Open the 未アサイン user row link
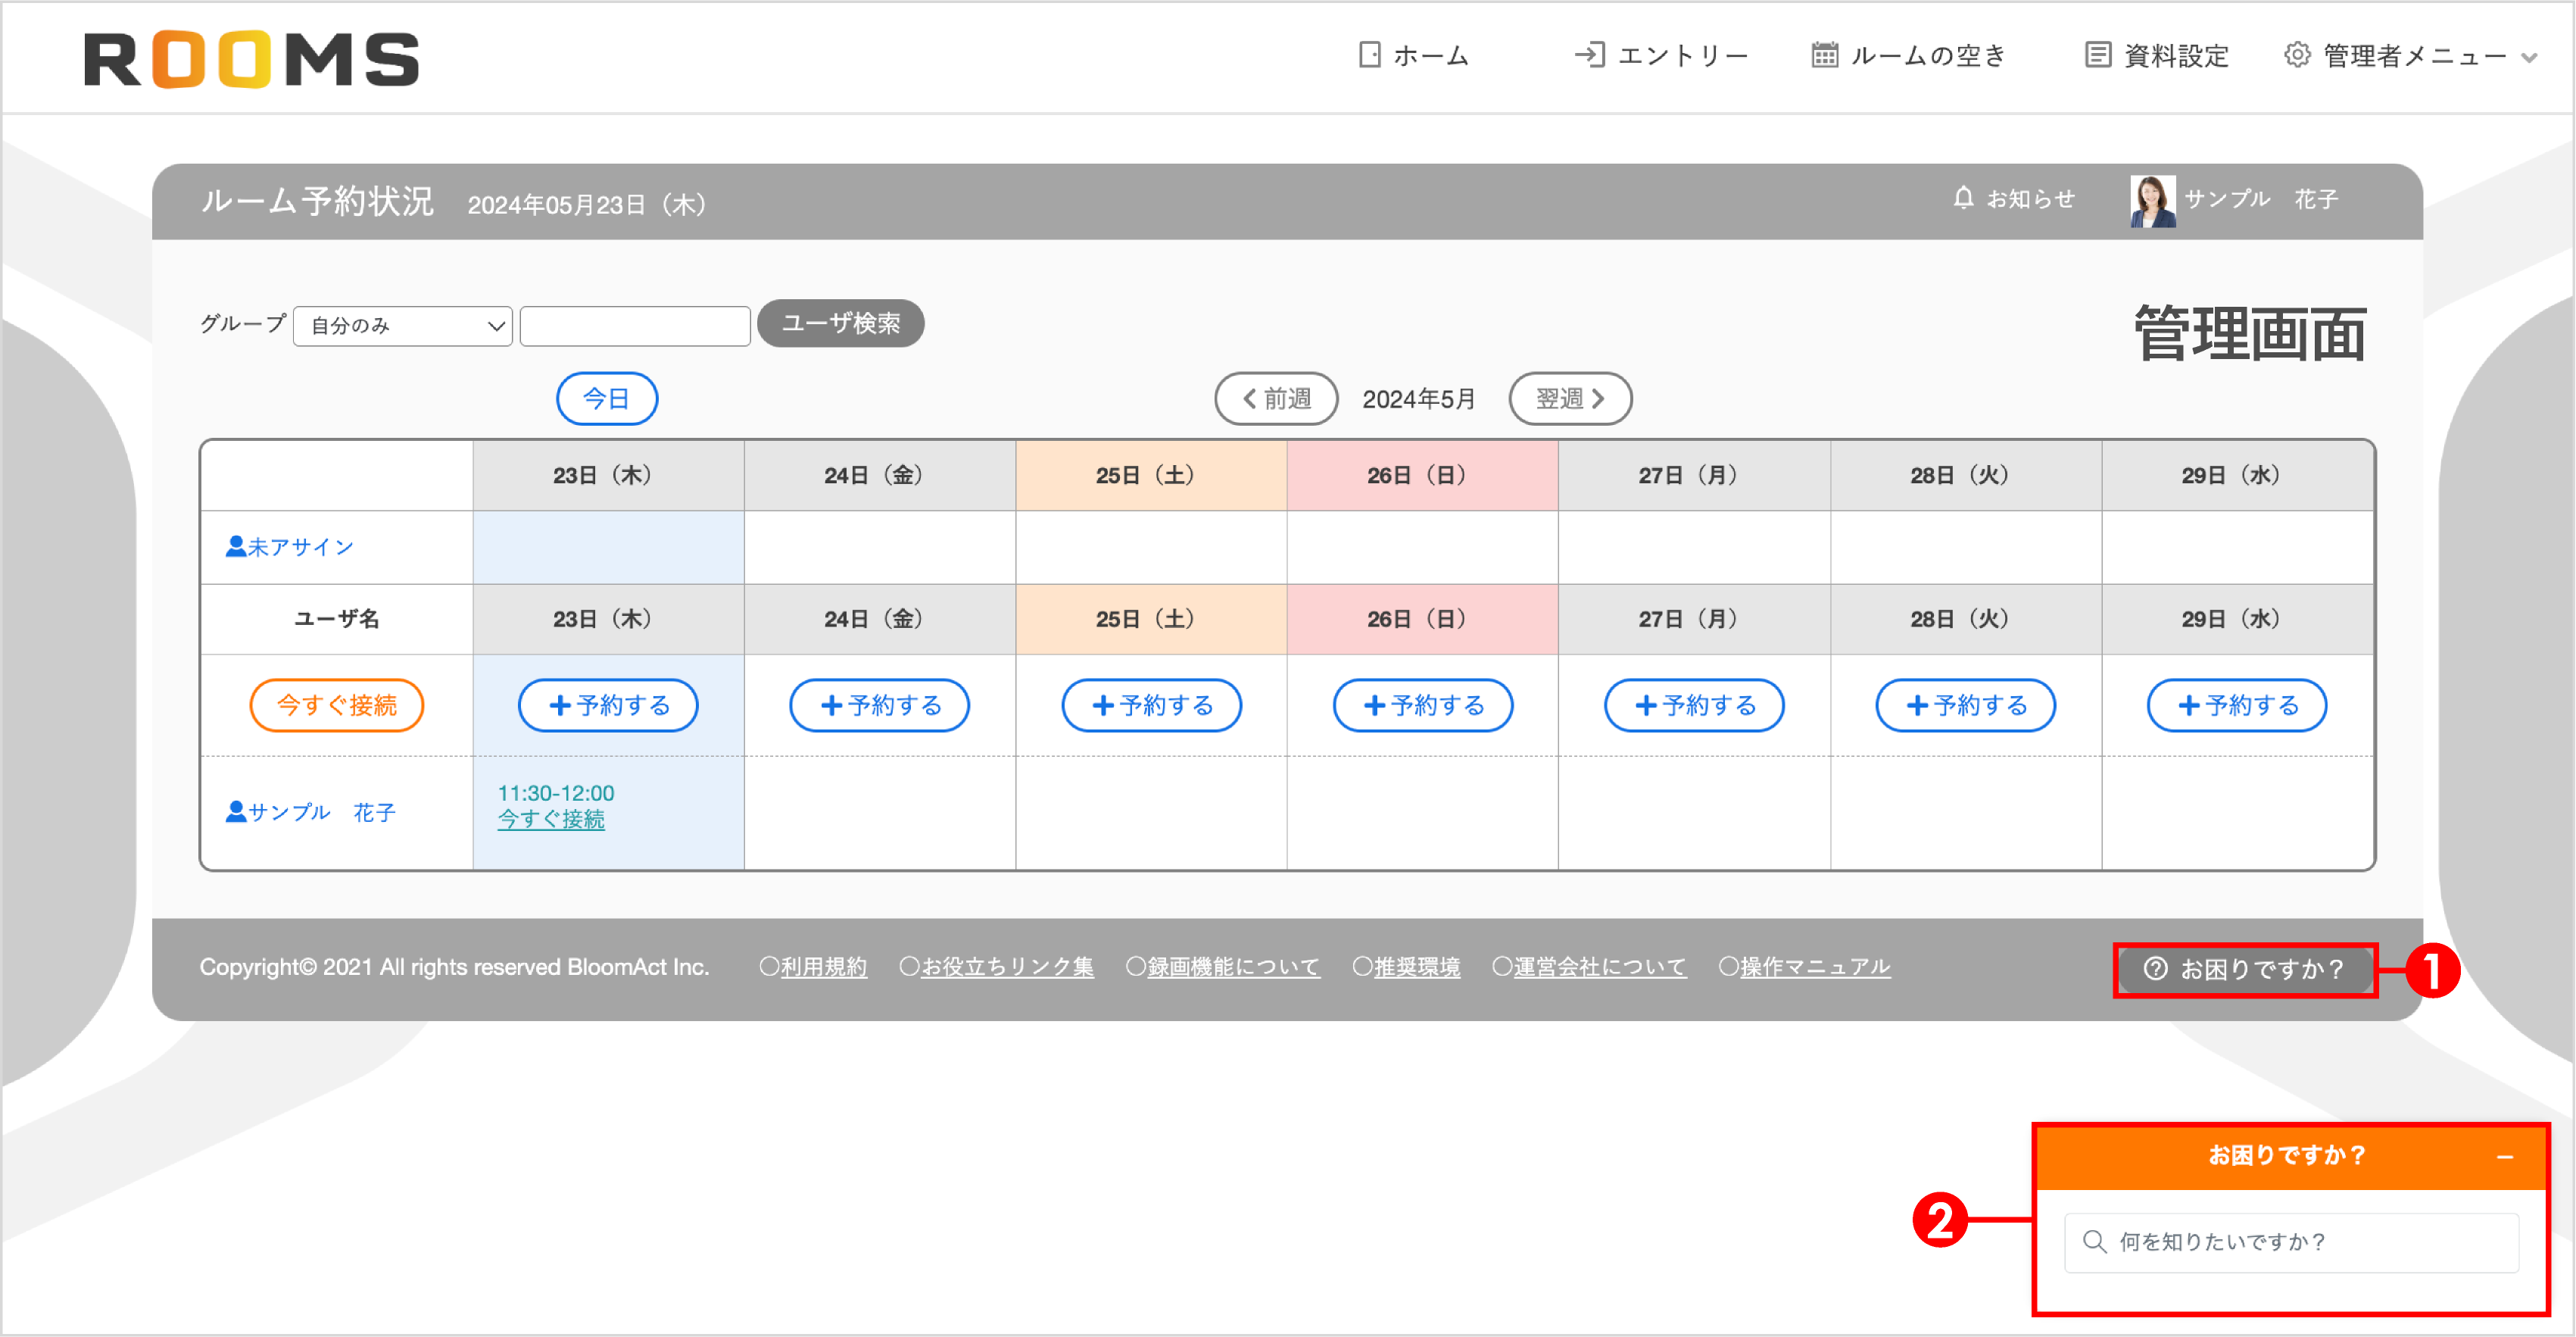This screenshot has height=1337, width=2576. pyautogui.click(x=290, y=546)
